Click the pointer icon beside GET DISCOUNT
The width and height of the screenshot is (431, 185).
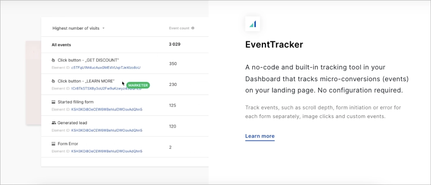pos(54,60)
